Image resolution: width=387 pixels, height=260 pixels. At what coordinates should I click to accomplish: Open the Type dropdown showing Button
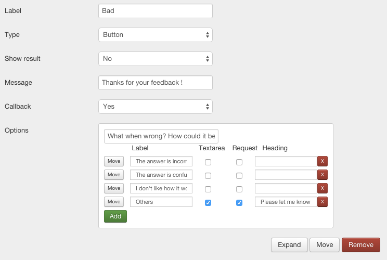[x=155, y=35]
